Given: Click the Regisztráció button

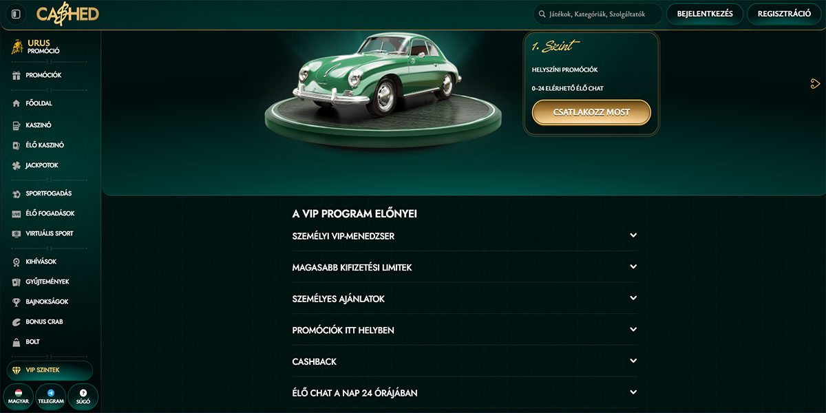Looking at the screenshot, I should [783, 14].
